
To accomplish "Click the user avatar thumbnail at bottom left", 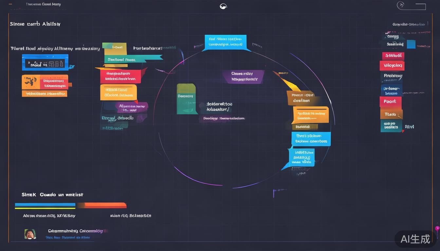I will pos(30,234).
